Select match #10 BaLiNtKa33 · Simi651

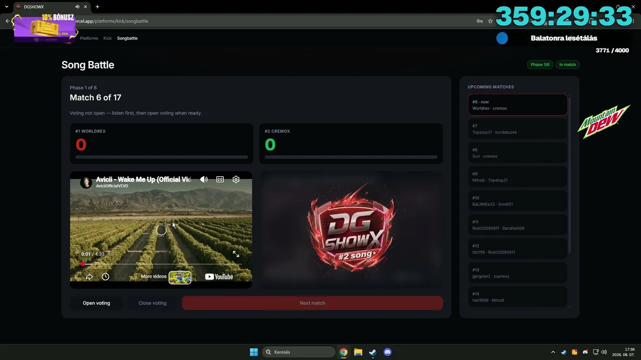518,201
